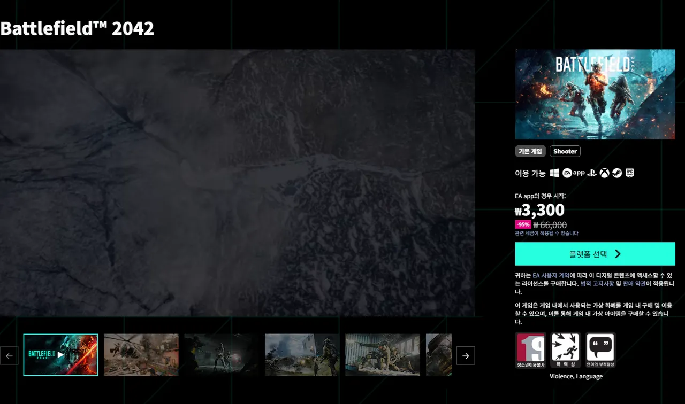Image resolution: width=685 pixels, height=404 pixels.
Task: Click the violence rating icon
Action: coord(566,351)
